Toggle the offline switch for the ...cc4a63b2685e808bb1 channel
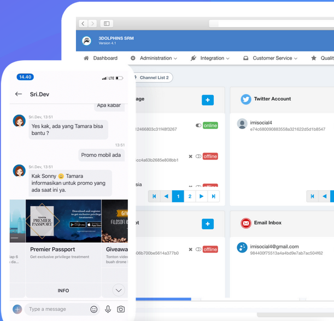Screen dimensions: 334x321 tap(198, 156)
